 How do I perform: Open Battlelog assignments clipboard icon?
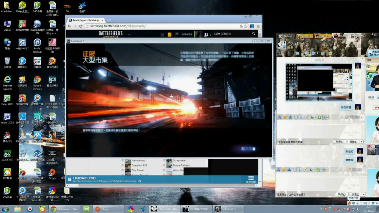pyautogui.click(x=170, y=34)
